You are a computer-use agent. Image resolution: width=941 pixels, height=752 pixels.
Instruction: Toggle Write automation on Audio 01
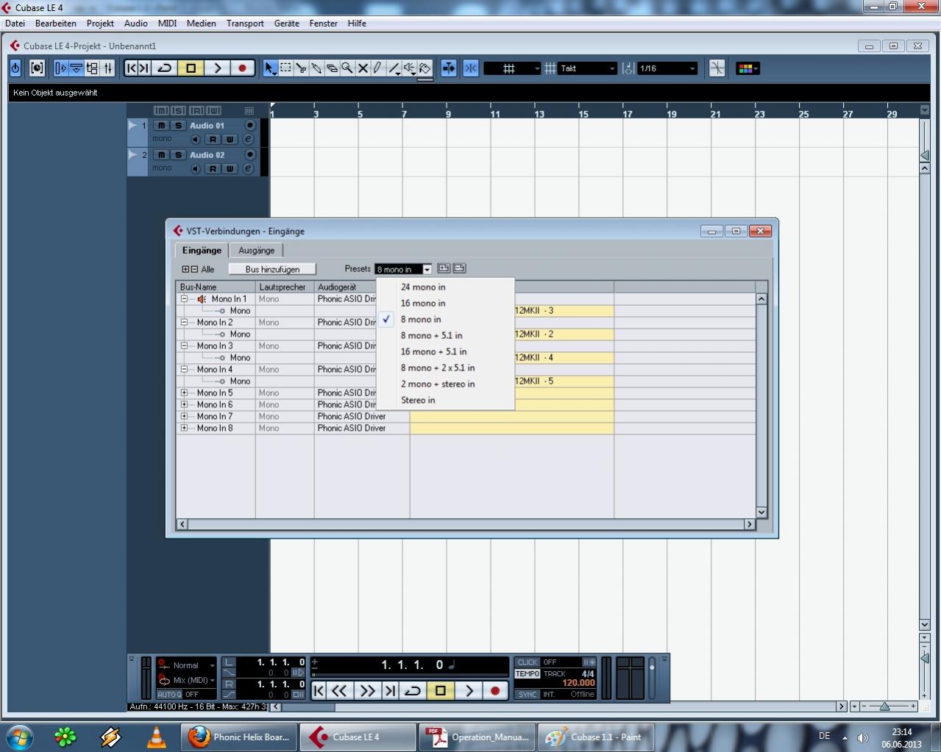tap(230, 139)
